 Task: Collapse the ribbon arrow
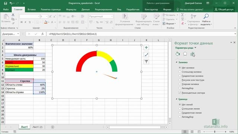[x=235, y=28]
